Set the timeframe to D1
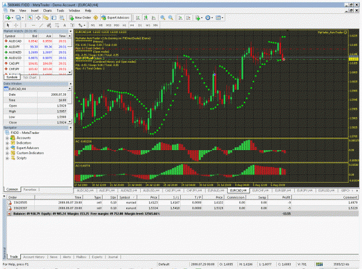362x269 pixels. 140,25
